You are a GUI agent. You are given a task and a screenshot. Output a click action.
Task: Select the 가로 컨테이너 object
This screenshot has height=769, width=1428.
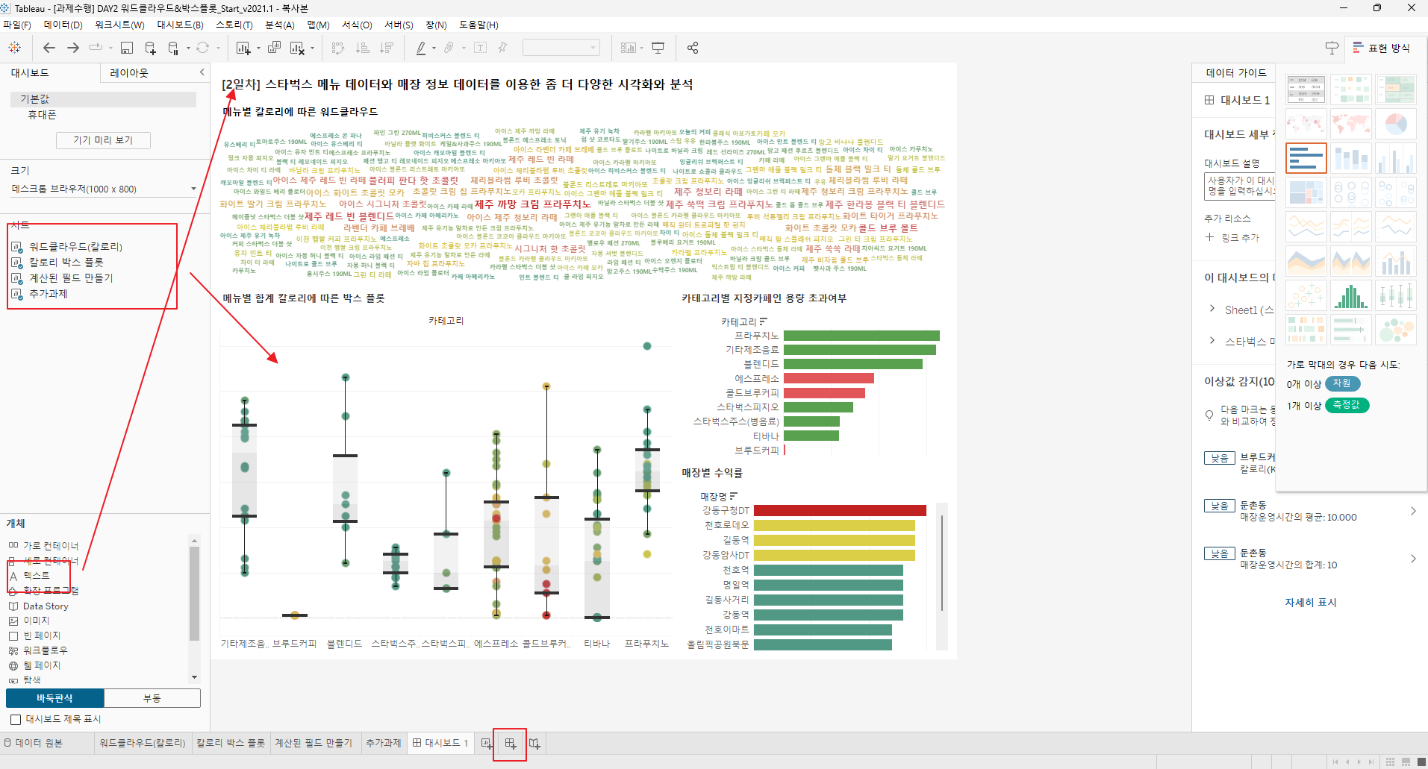51,546
